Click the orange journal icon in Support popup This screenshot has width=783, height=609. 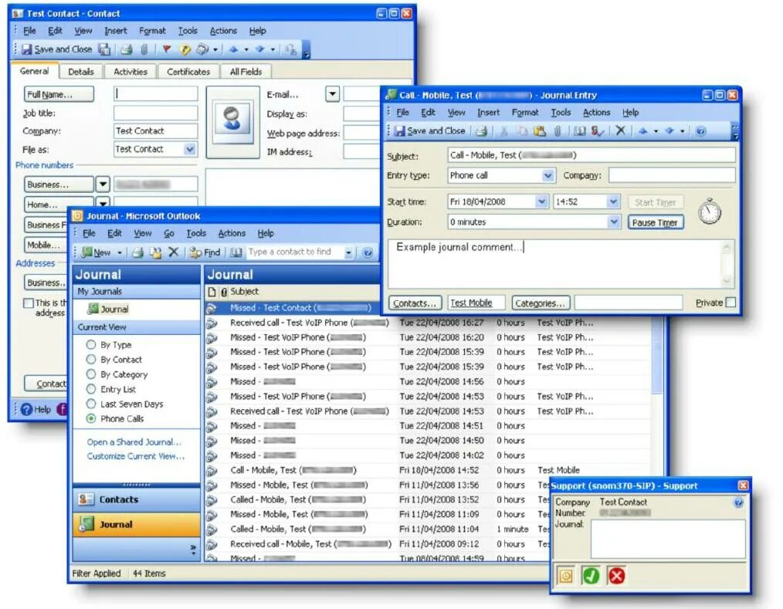565,576
